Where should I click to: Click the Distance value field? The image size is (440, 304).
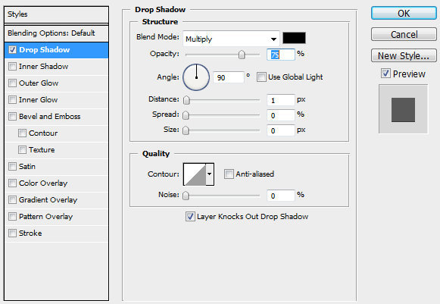pyautogui.click(x=281, y=100)
